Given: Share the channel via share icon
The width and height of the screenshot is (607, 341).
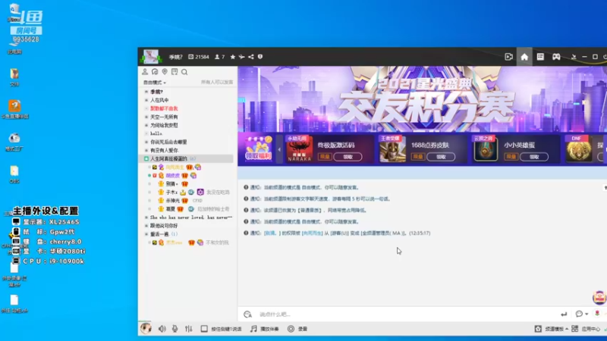Looking at the screenshot, I should click(251, 57).
